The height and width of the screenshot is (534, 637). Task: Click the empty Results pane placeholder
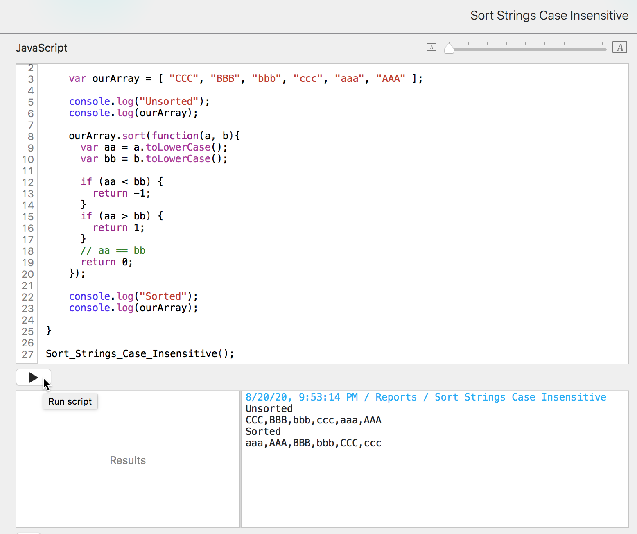click(128, 460)
